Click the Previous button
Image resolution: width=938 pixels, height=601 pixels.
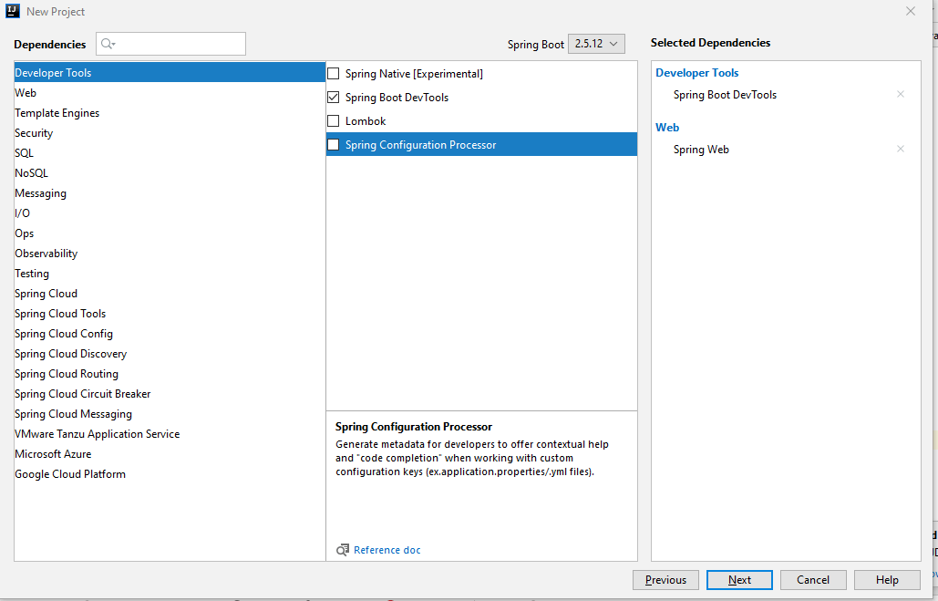pyautogui.click(x=665, y=579)
